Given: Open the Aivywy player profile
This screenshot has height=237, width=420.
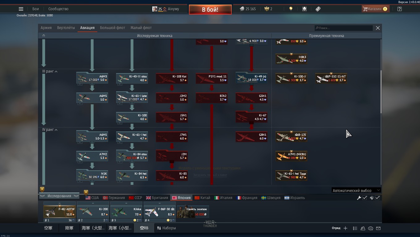Looking at the screenshot, I should click(x=166, y=9).
